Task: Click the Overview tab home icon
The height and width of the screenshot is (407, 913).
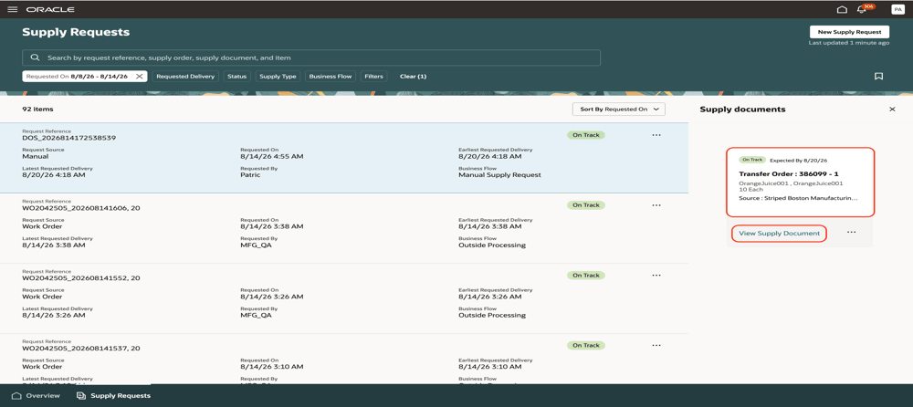Action: coord(16,396)
